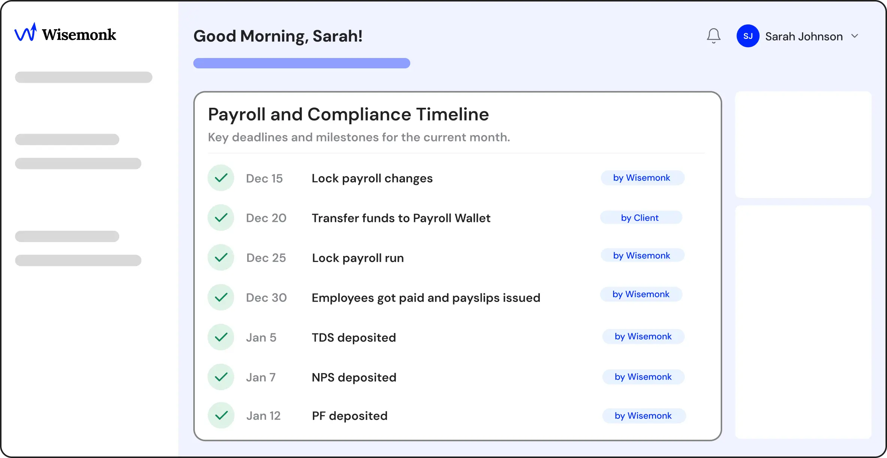Image resolution: width=887 pixels, height=458 pixels.
Task: Select the Jan 7 date
Action: coord(261,378)
